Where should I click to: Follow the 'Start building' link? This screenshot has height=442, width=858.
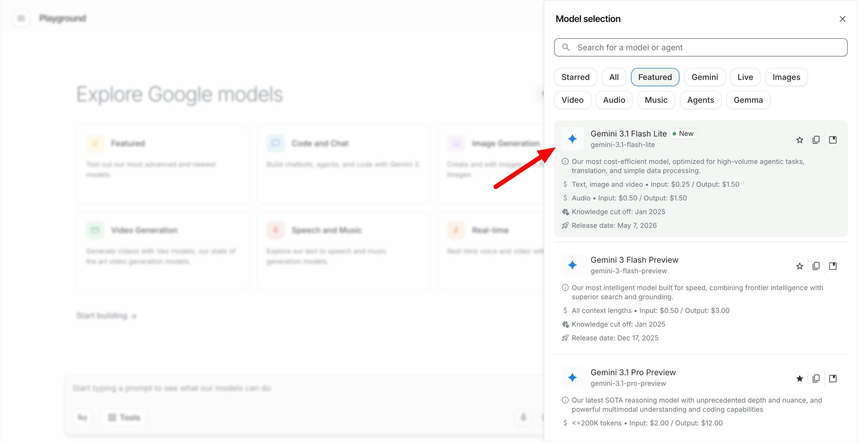point(106,316)
